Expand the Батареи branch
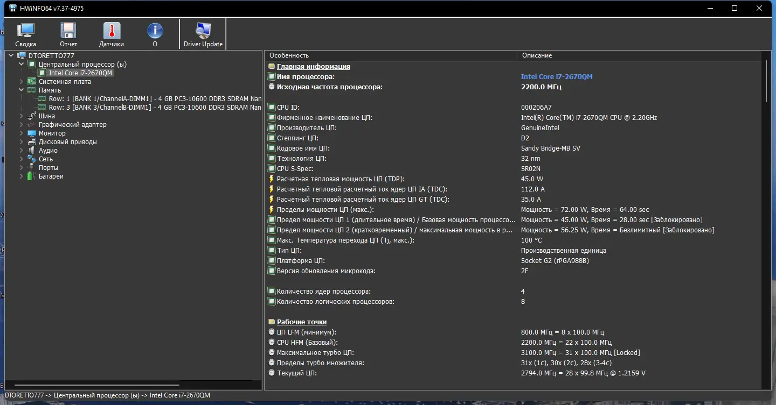This screenshot has width=776, height=405. pos(22,176)
